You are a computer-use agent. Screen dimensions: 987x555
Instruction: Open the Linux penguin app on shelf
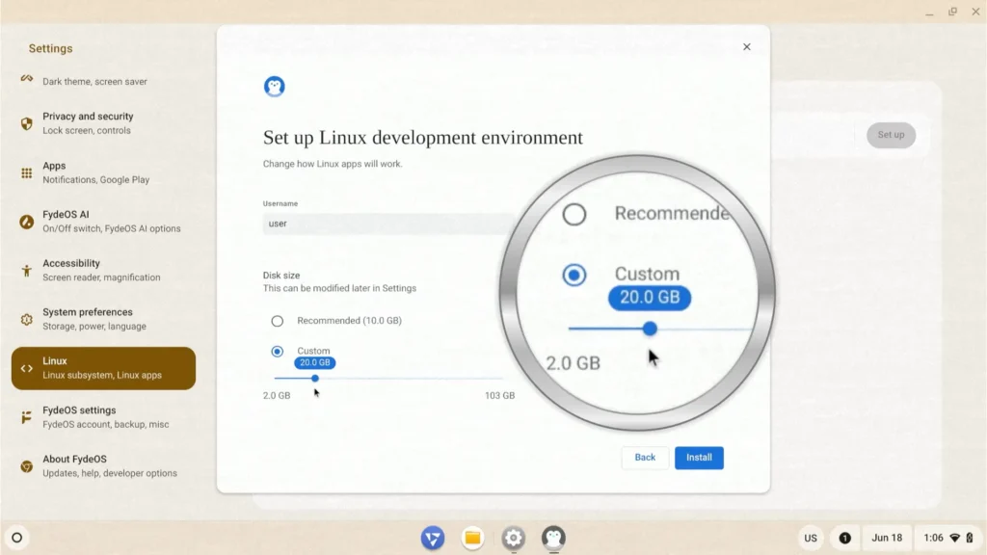(553, 538)
